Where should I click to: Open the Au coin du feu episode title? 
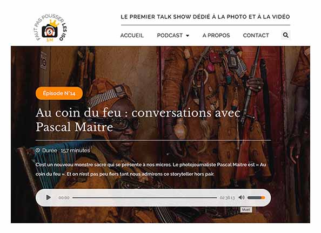(138, 120)
